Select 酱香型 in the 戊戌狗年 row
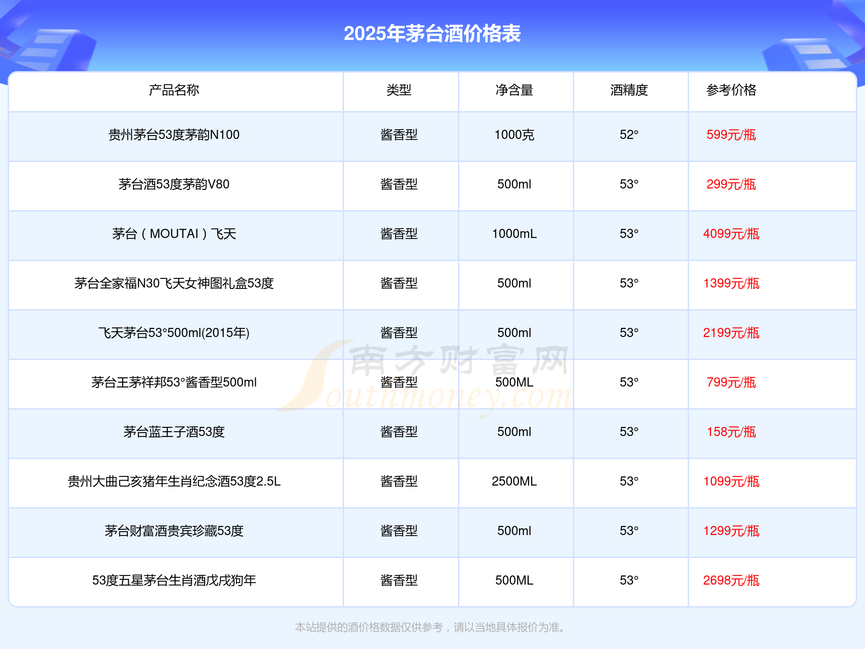 pyautogui.click(x=399, y=580)
